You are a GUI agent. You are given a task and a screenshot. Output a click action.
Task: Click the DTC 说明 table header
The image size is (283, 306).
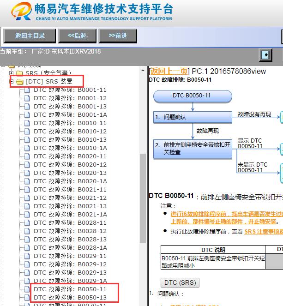(213, 250)
